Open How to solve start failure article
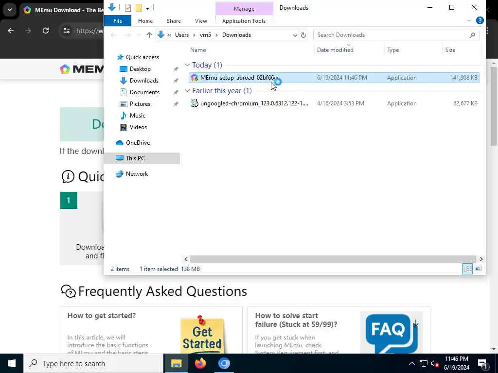This screenshot has height=373, width=498. (x=296, y=320)
